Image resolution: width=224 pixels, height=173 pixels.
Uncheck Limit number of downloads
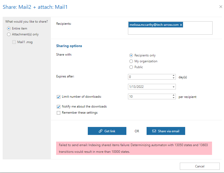[59, 97]
